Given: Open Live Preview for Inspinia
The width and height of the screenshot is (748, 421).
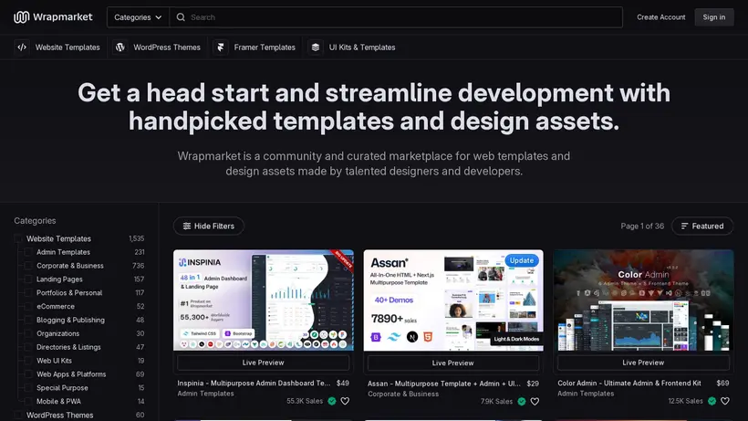Looking at the screenshot, I should pos(263,363).
